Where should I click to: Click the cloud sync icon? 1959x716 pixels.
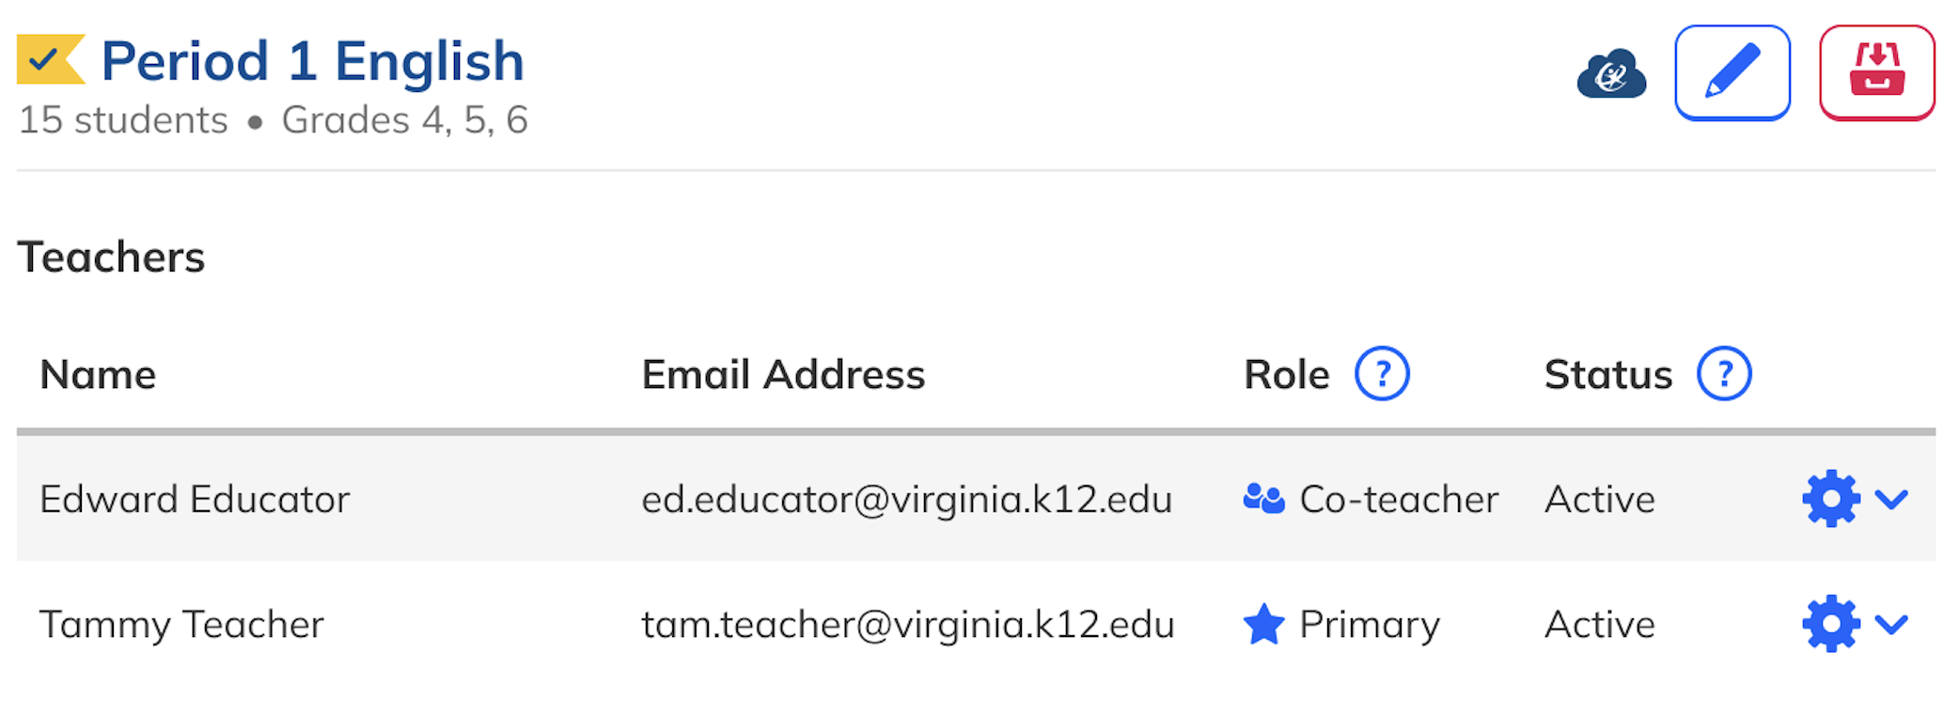tap(1611, 71)
